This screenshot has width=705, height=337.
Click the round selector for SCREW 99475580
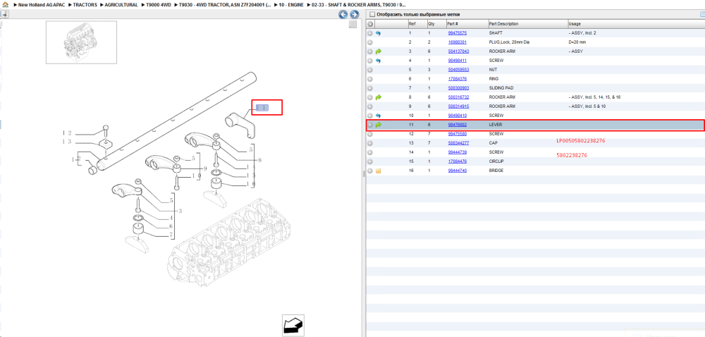[x=370, y=134]
